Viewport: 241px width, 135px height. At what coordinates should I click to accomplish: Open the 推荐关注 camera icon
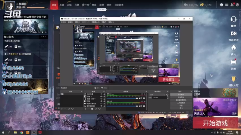233,33
